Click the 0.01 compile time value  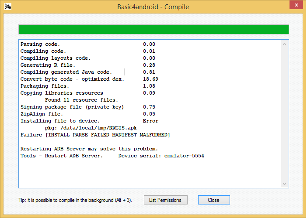coord(149,51)
